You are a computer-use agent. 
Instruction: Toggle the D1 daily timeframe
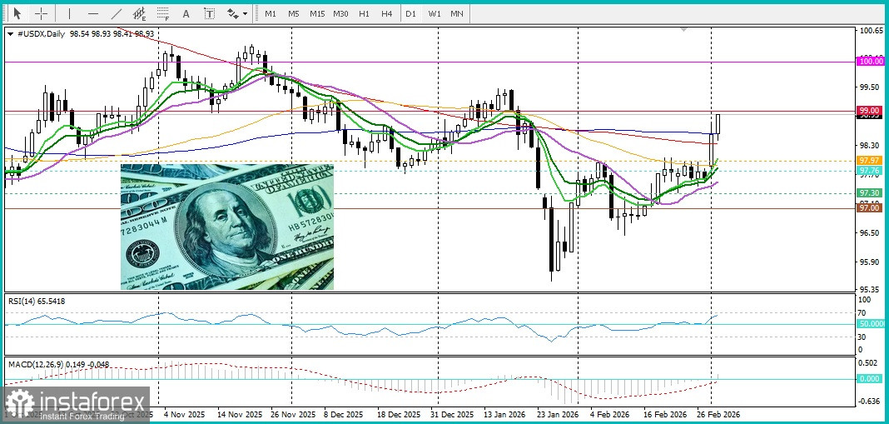coord(410,14)
